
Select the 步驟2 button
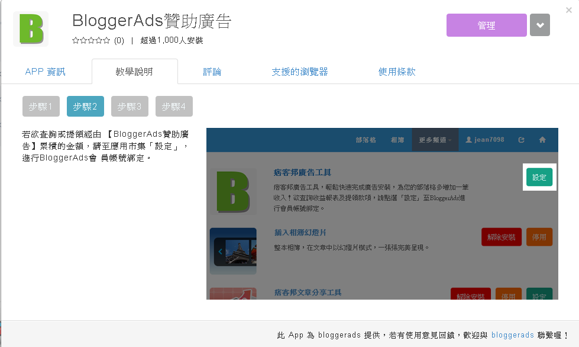coord(85,107)
